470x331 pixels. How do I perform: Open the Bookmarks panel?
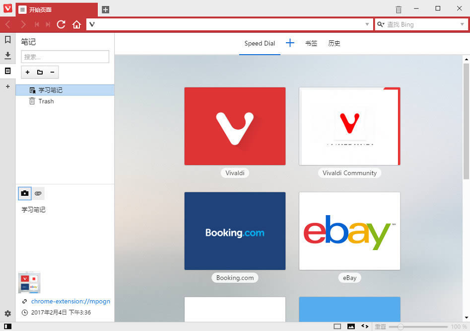point(8,40)
